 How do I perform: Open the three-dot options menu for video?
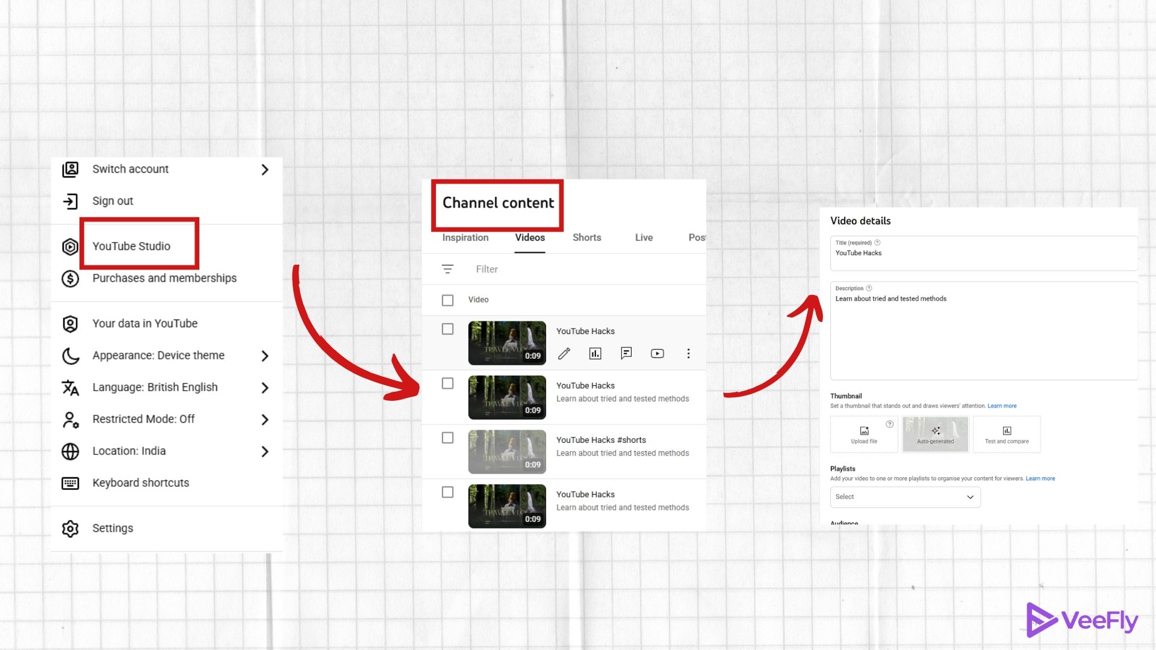point(688,354)
